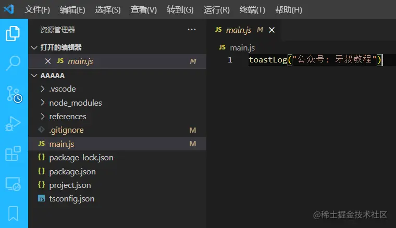Click the VS Code logo icon
The width and height of the screenshot is (396, 228).
(9, 9)
